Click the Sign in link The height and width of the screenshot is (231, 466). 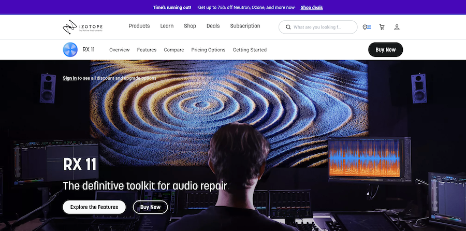coord(69,78)
